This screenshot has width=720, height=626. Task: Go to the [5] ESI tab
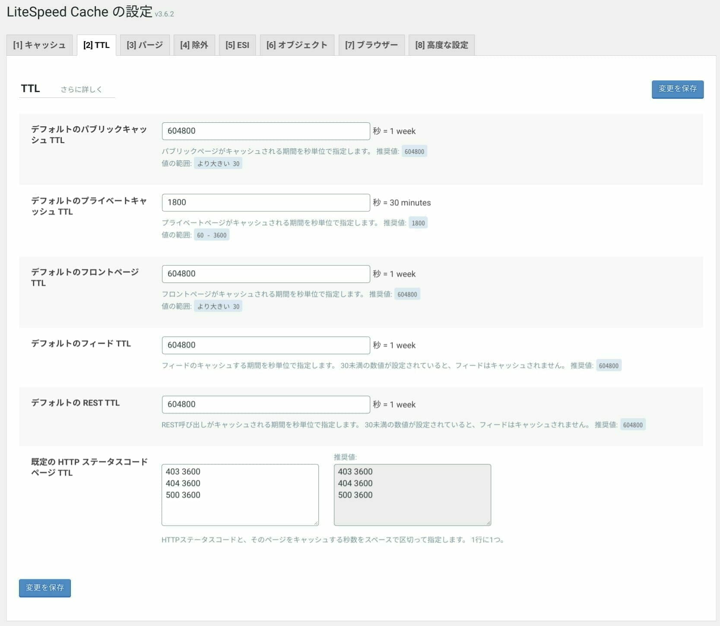(x=237, y=45)
